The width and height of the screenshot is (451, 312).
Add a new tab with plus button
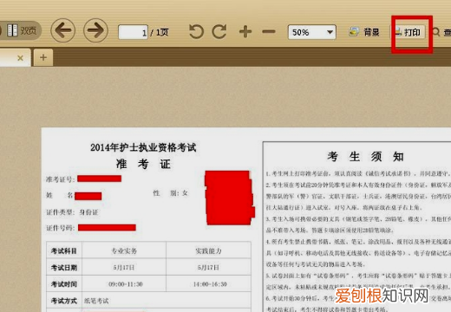(43, 57)
